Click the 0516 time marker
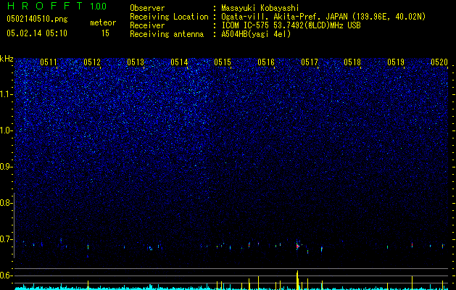Viewport: 456px width, 290px height. click(x=266, y=62)
